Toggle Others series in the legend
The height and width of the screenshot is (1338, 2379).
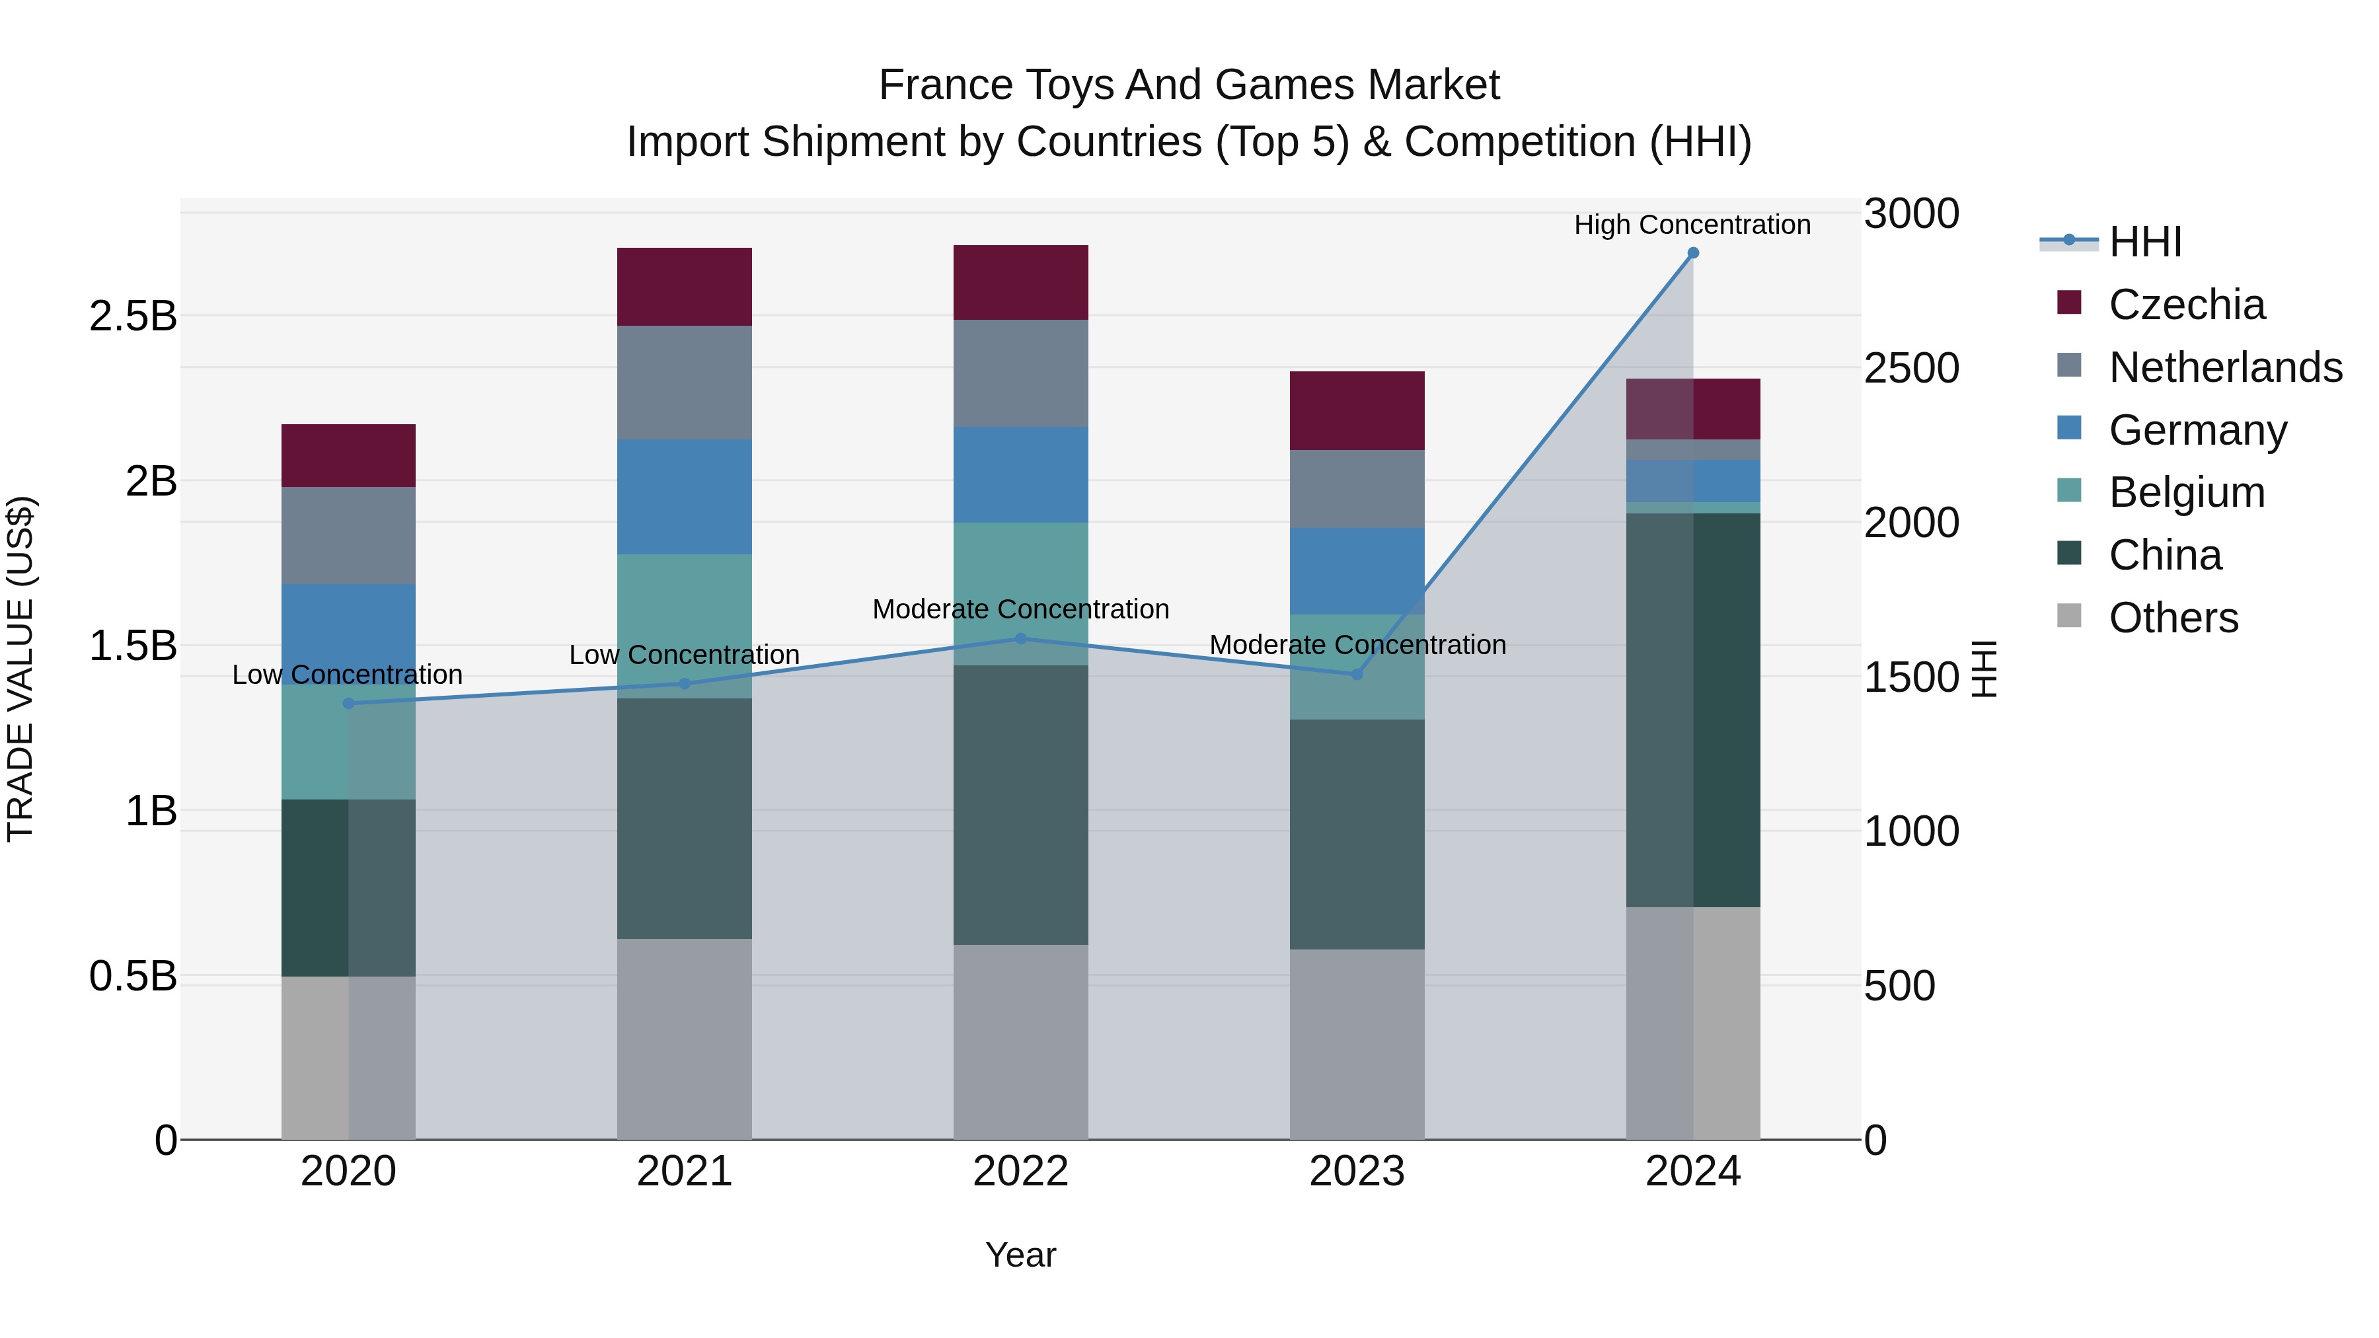(x=2147, y=617)
